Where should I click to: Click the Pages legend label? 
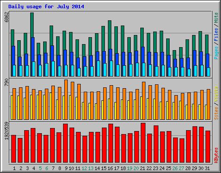coord(216,53)
